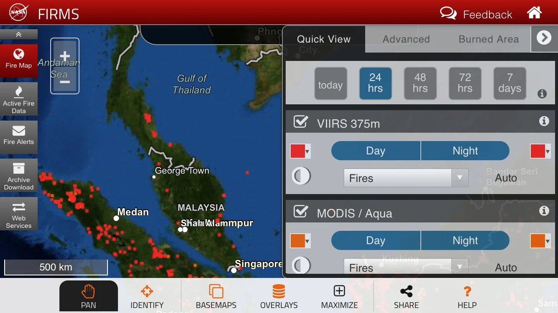
Task: Open VIIRS Fires dropdown
Action: (x=406, y=178)
